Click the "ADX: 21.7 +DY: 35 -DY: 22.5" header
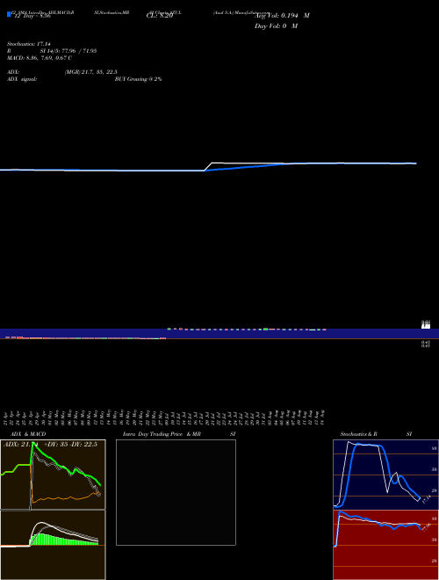 [x=51, y=445]
